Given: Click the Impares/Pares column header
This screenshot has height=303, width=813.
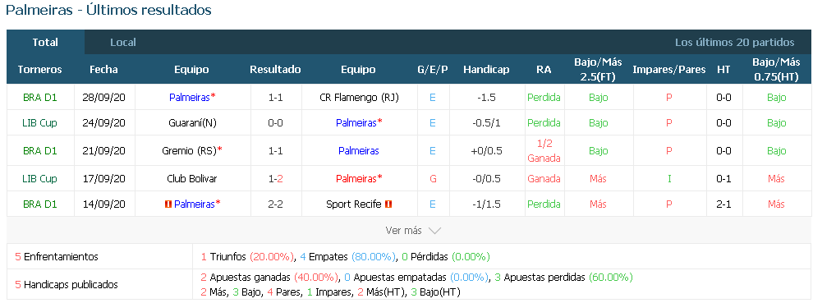Looking at the screenshot, I should 668,70.
